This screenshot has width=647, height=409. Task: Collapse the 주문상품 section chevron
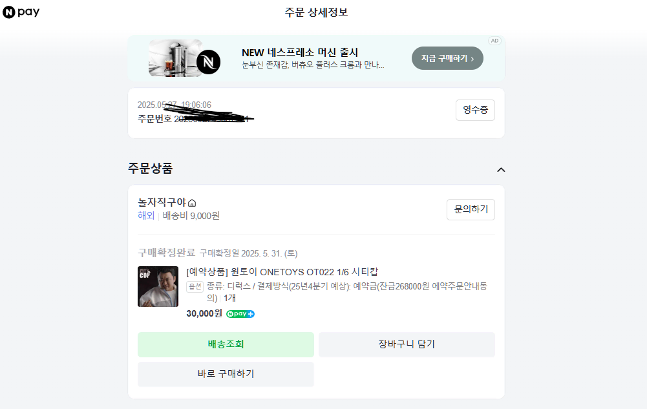[501, 169]
